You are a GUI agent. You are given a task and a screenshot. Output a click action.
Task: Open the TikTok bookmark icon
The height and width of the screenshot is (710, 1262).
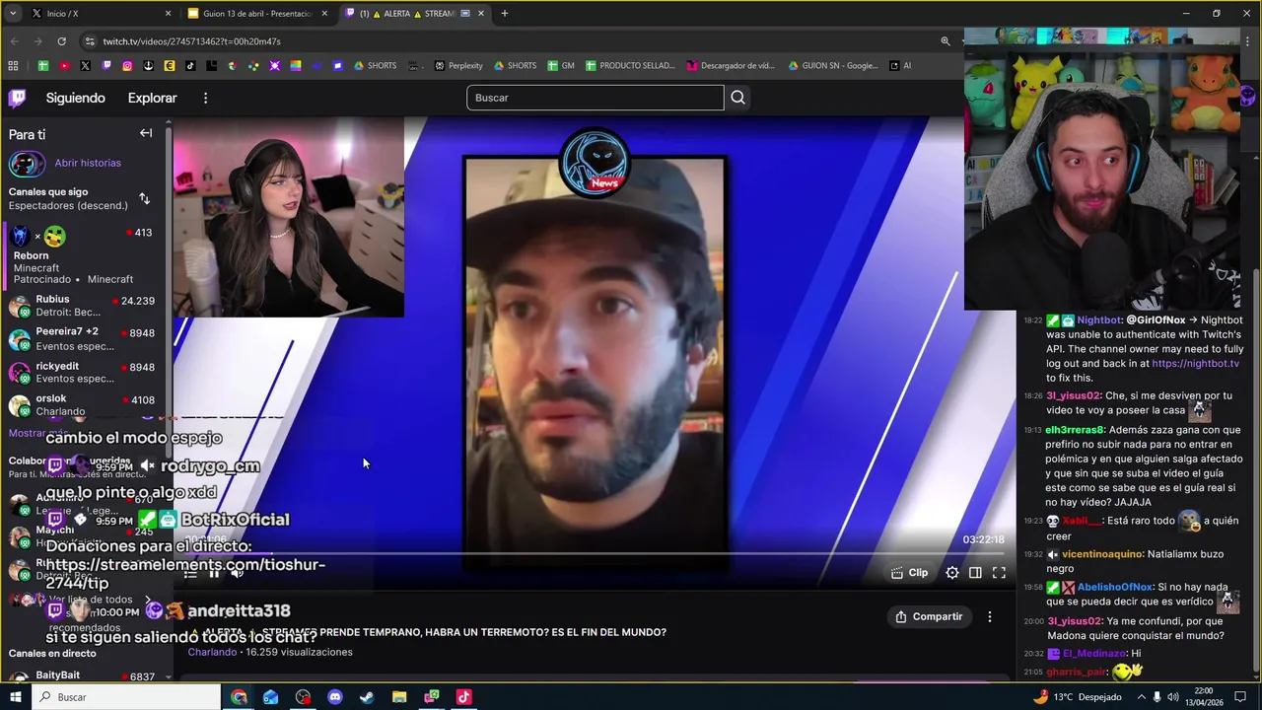pos(190,66)
